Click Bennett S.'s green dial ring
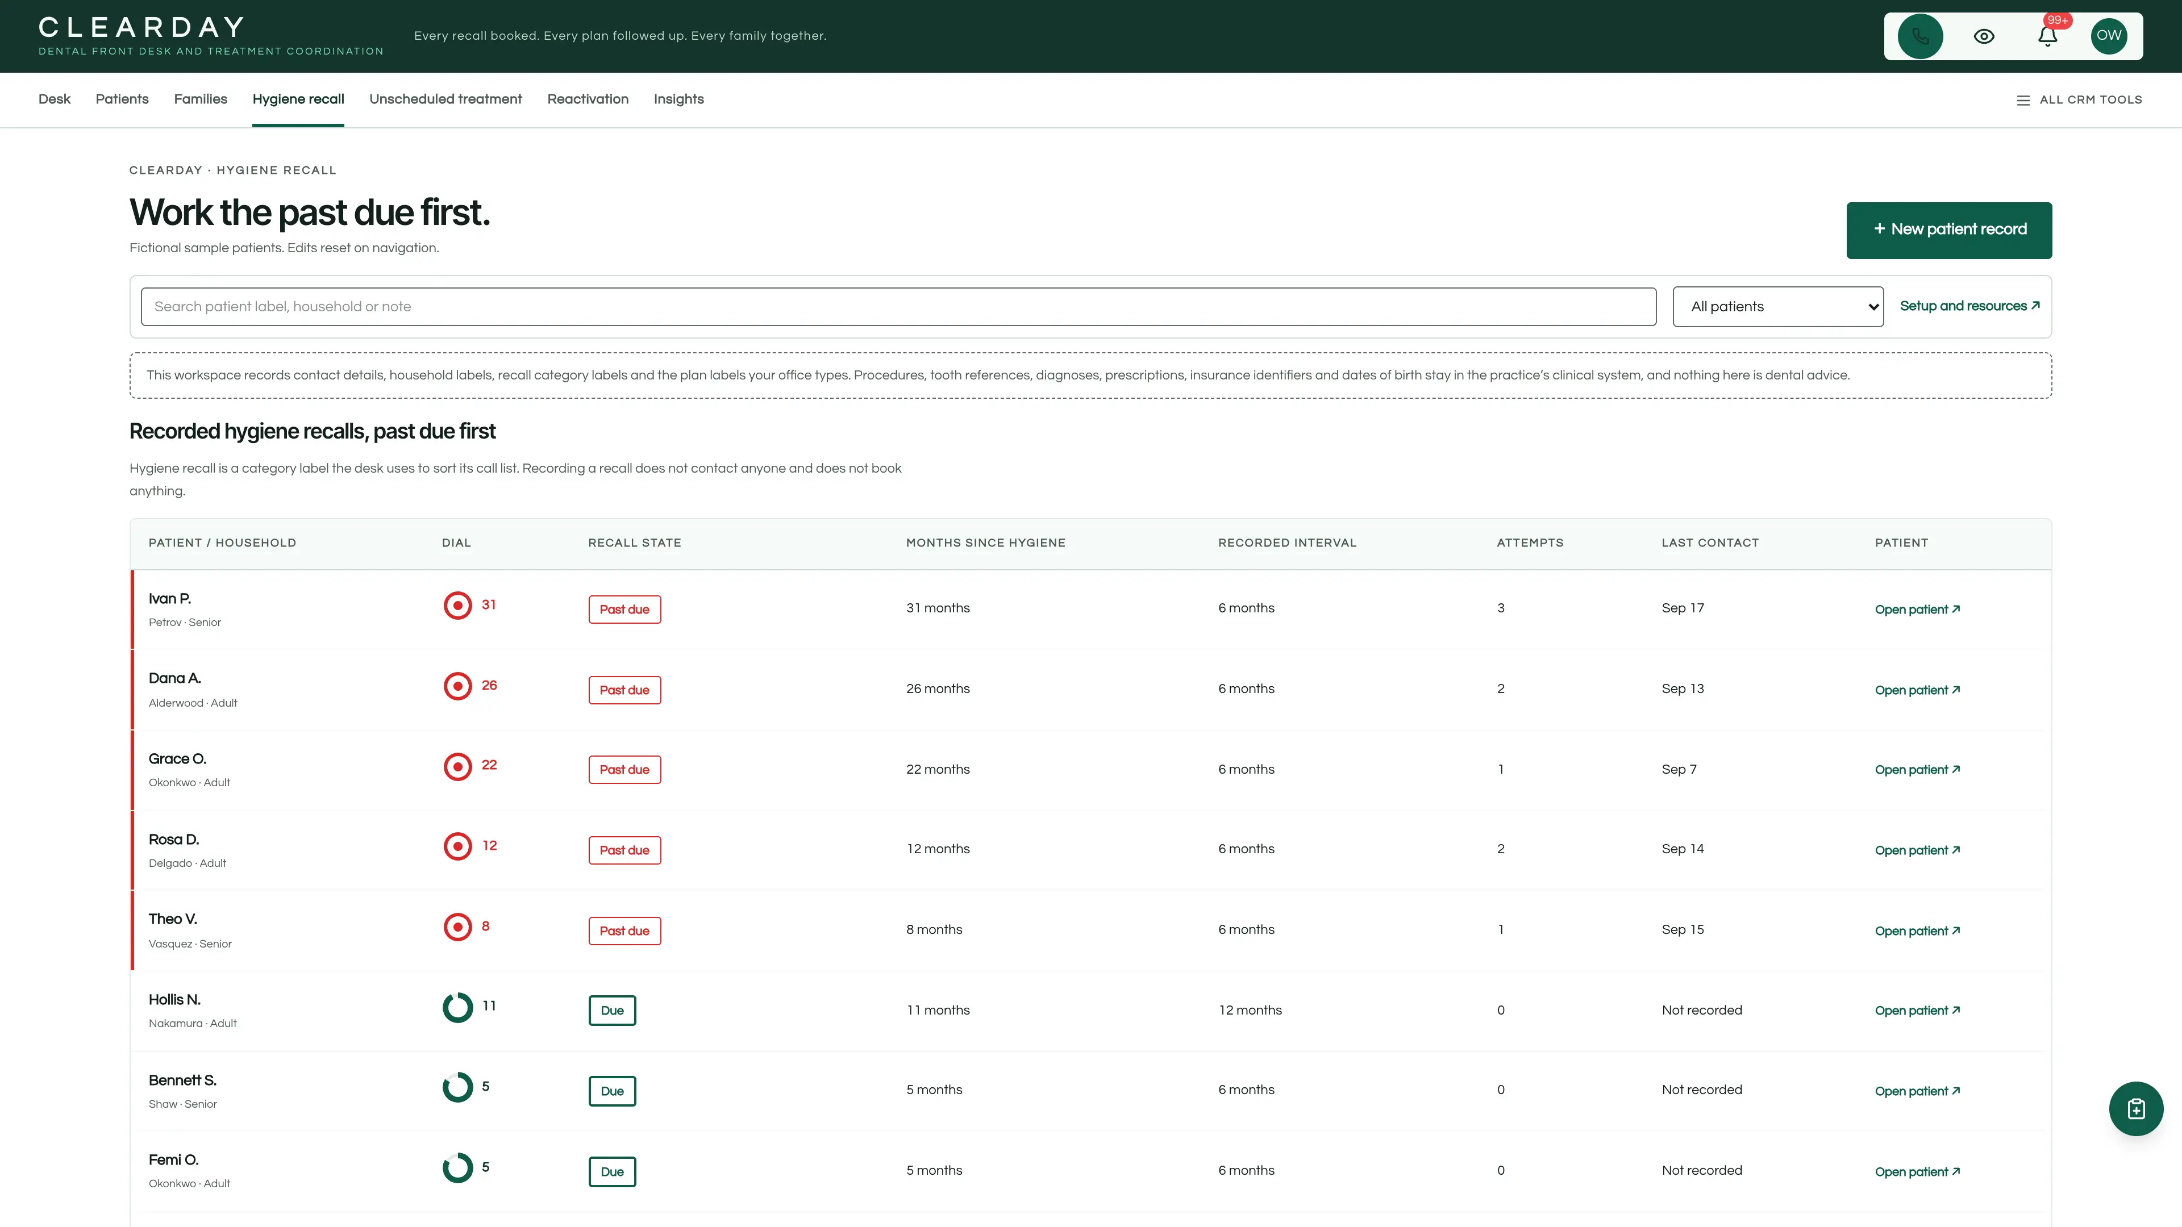The width and height of the screenshot is (2182, 1227). point(457,1087)
